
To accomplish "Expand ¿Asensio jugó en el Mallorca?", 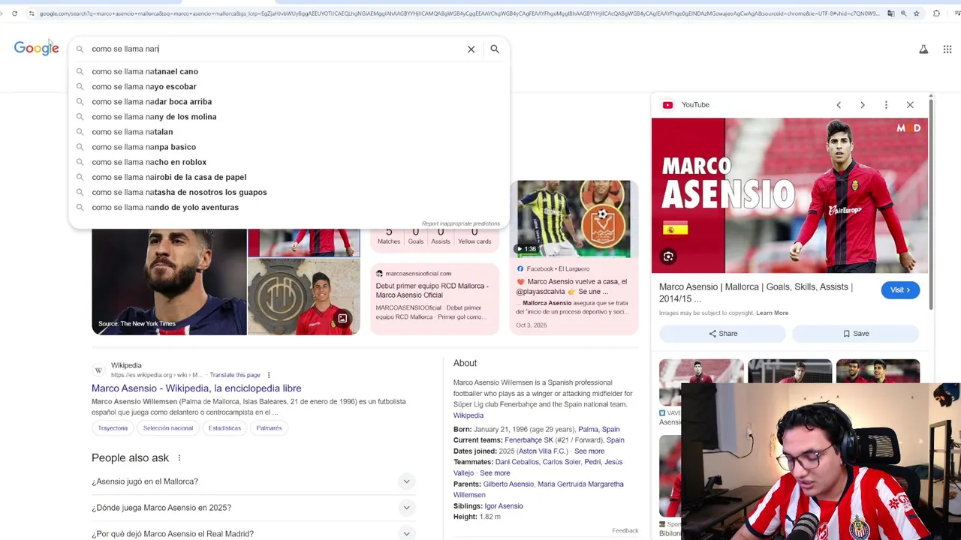I will point(253,481).
